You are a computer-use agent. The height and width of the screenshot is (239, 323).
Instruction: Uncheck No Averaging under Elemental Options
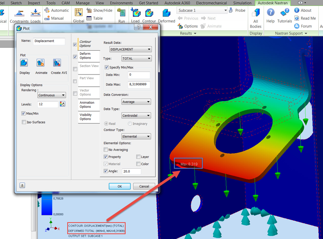[106, 150]
